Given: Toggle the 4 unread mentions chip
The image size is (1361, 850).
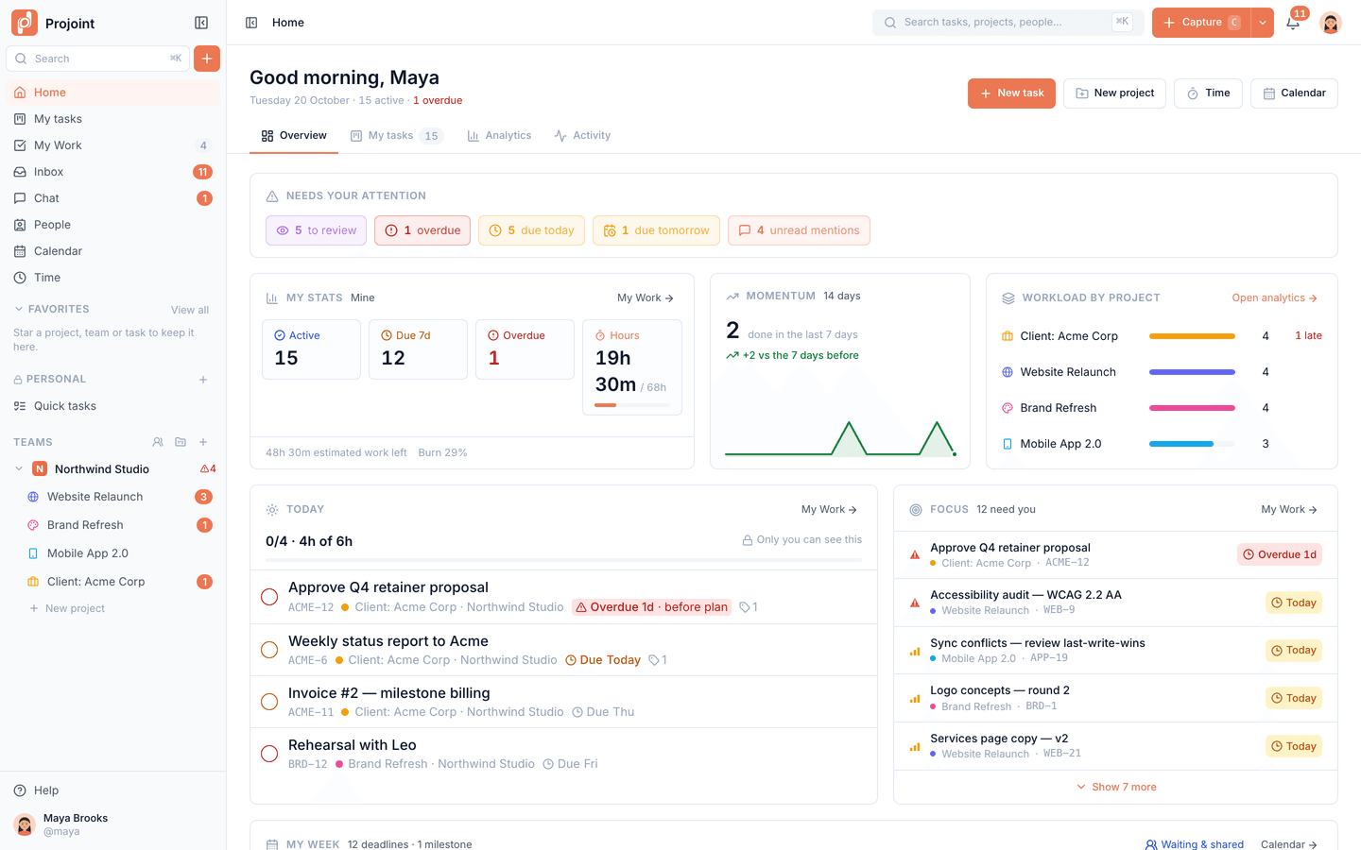Looking at the screenshot, I should point(799,230).
